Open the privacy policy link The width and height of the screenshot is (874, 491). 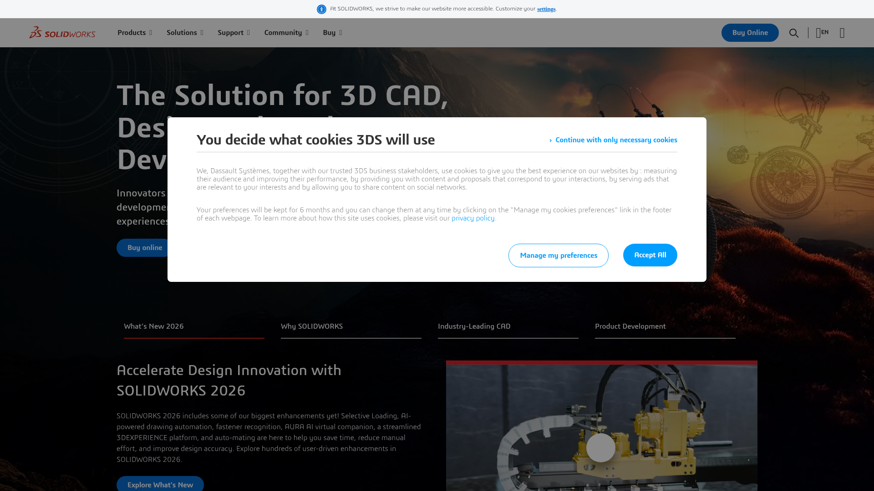[473, 218]
